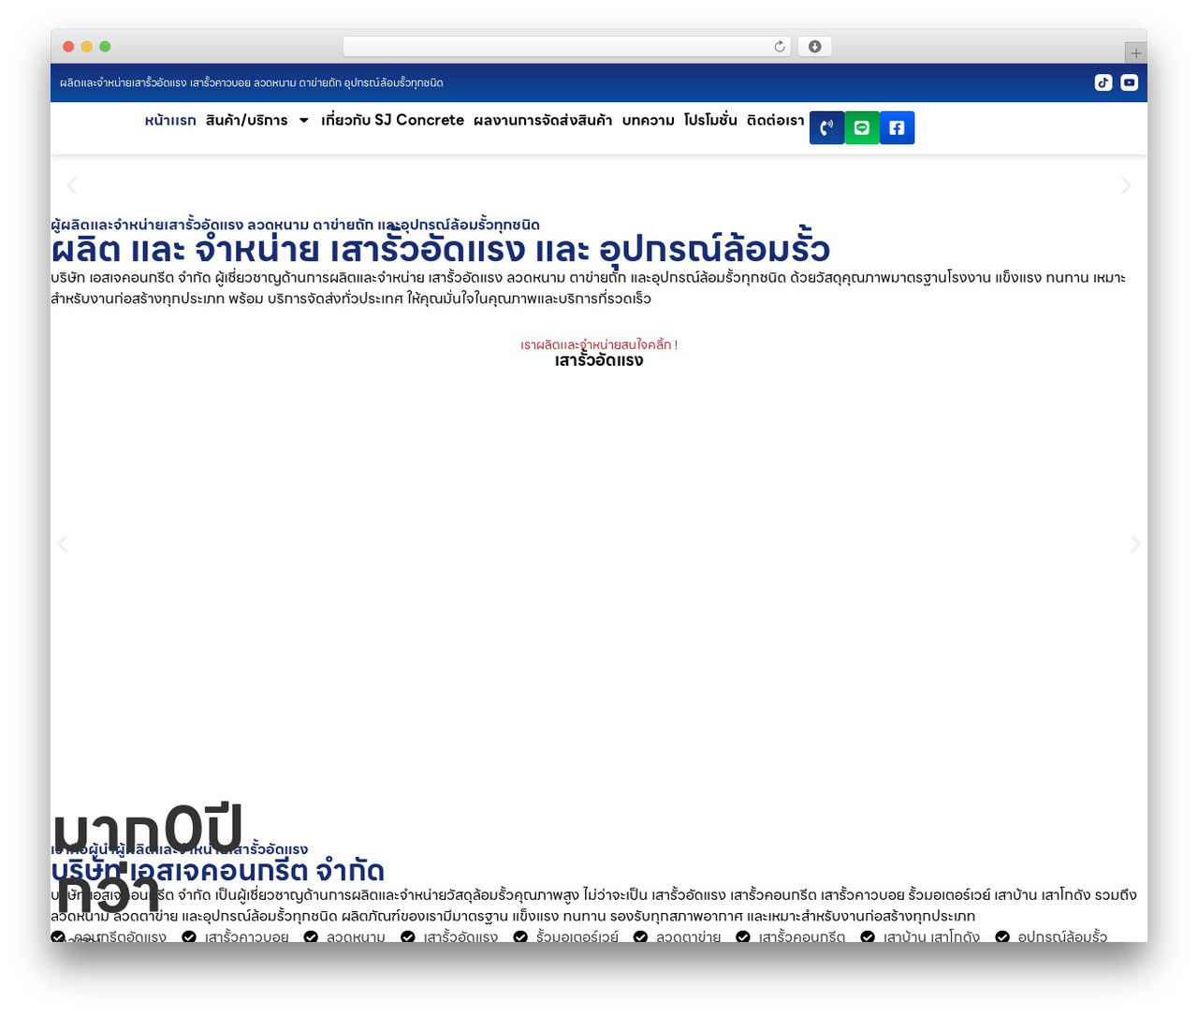
Task: Click the browser download icon
Action: (x=814, y=47)
